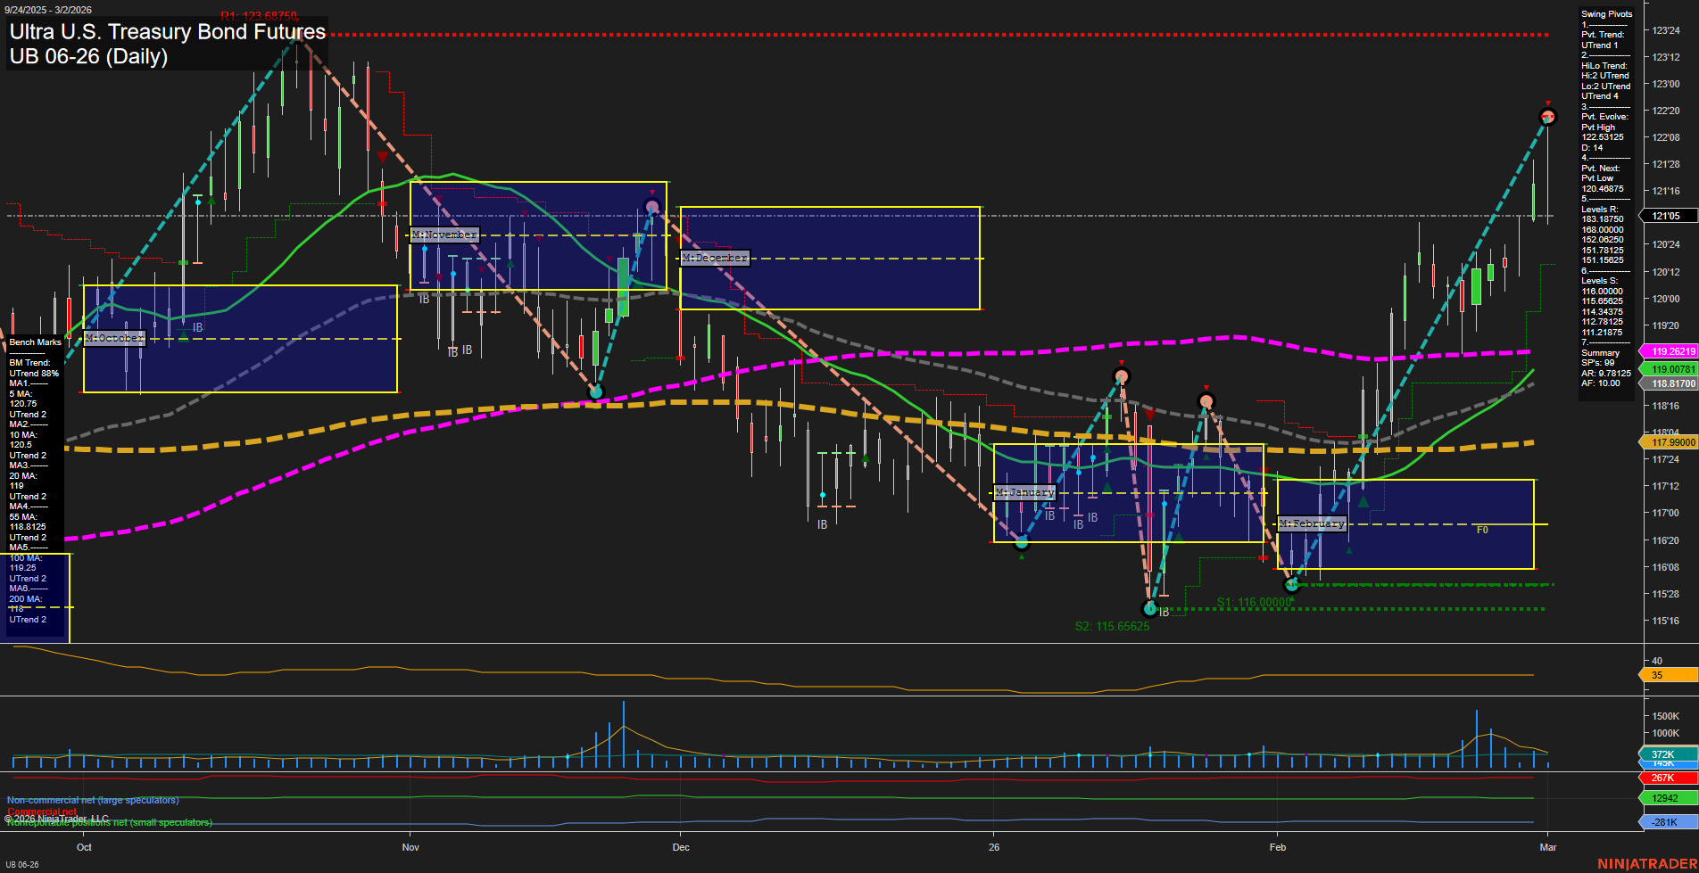
Task: Click the 121'05 current price marker
Action: coord(1665,216)
